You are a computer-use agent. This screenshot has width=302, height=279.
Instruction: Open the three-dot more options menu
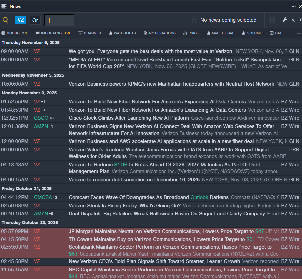point(293,6)
